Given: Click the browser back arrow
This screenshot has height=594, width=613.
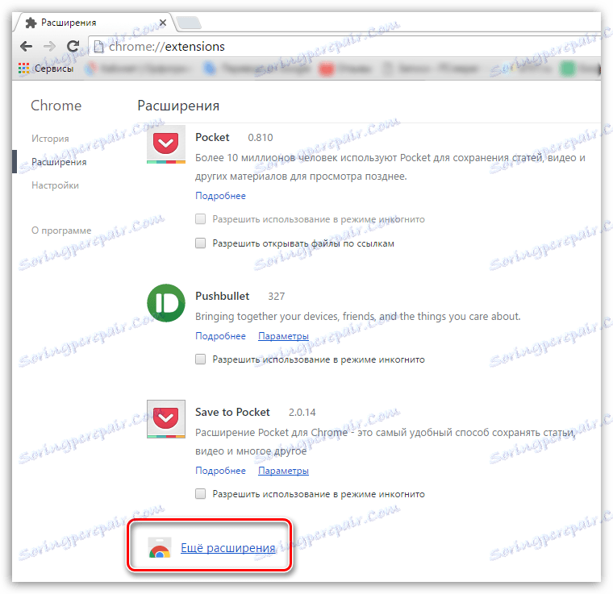Looking at the screenshot, I should point(26,47).
